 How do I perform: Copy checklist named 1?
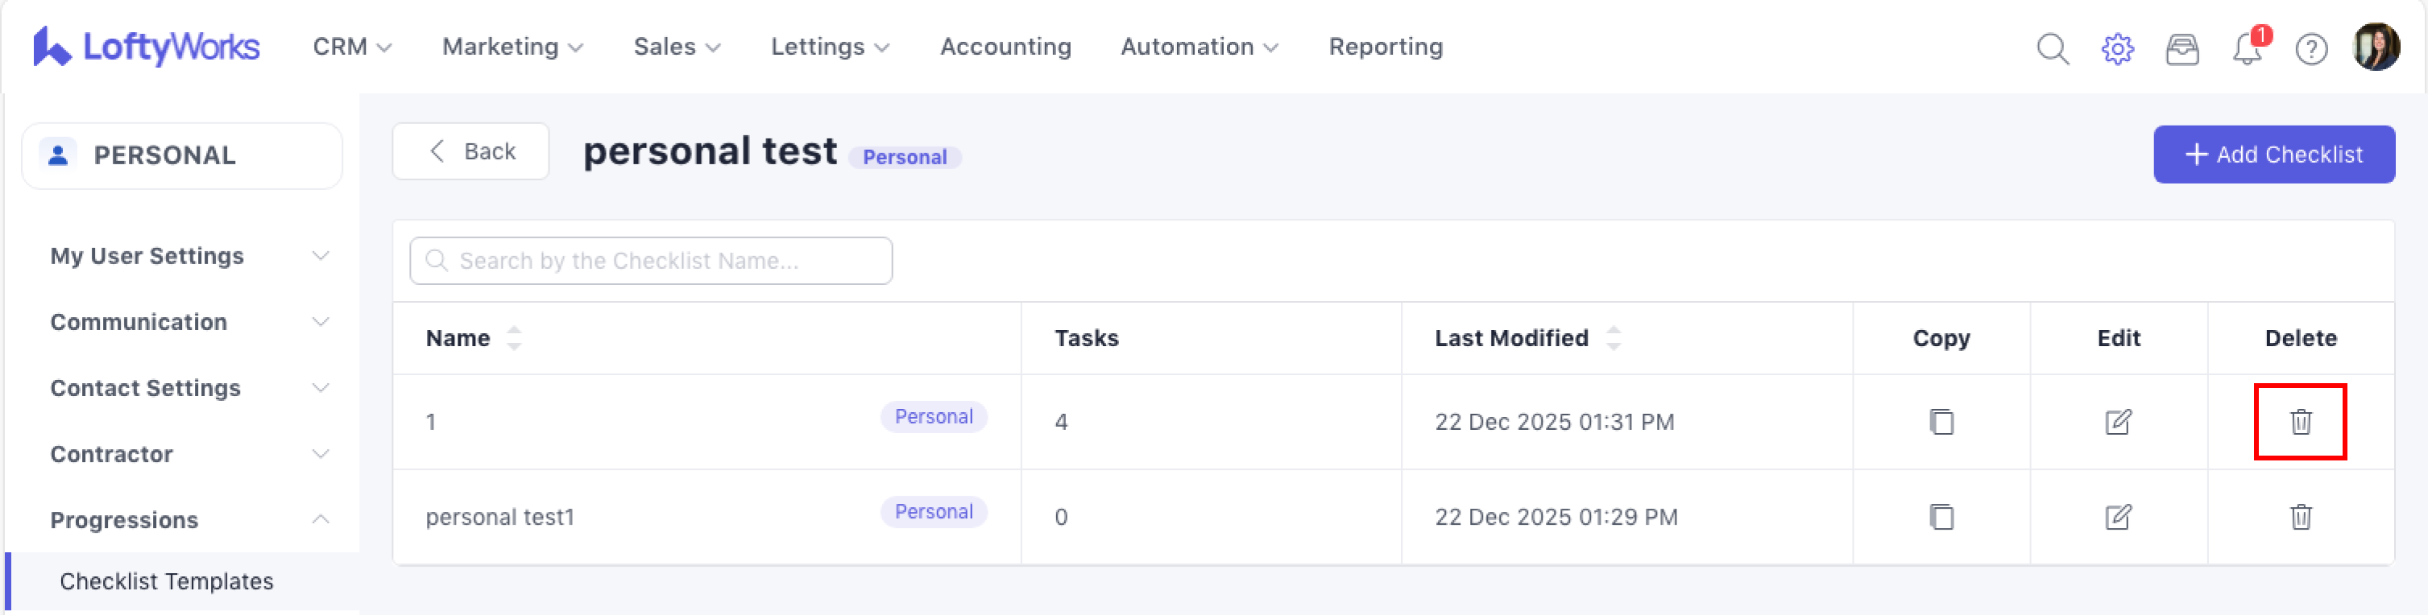[x=1941, y=422]
